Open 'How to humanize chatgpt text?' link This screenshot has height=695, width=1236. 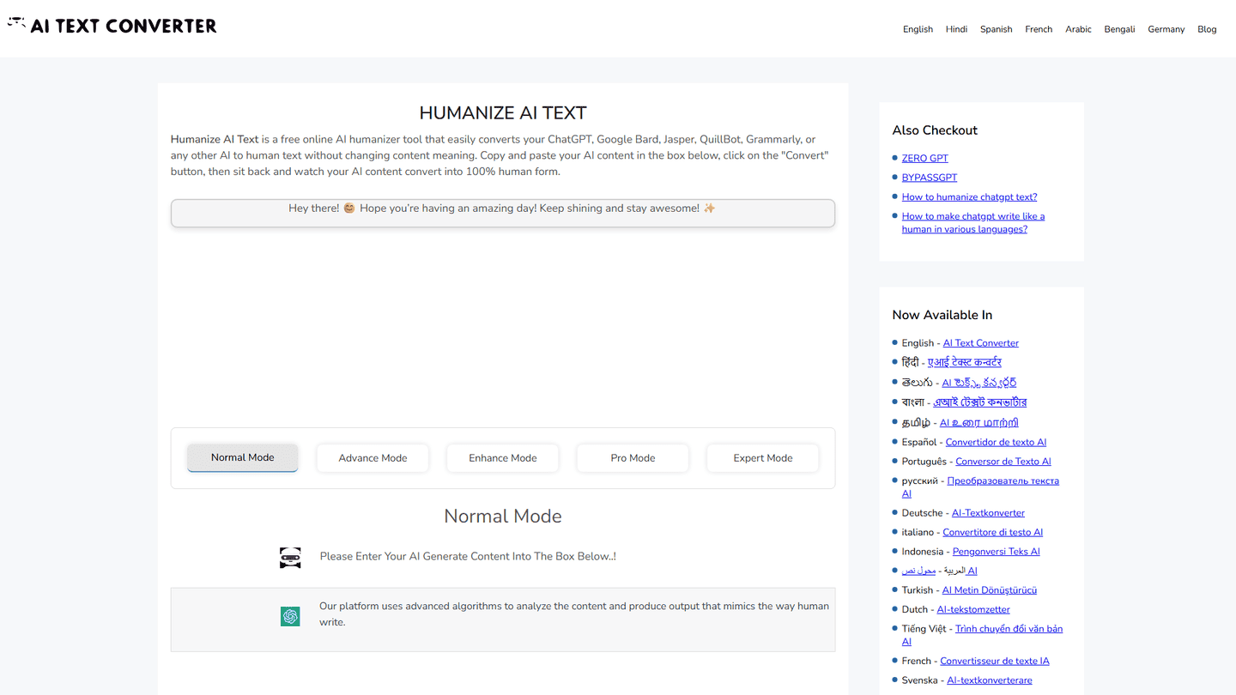click(x=969, y=196)
